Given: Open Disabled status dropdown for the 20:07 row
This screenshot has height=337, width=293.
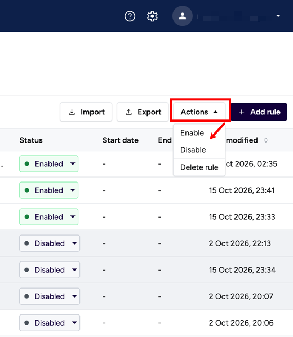Looking at the screenshot, I should tap(50, 296).
